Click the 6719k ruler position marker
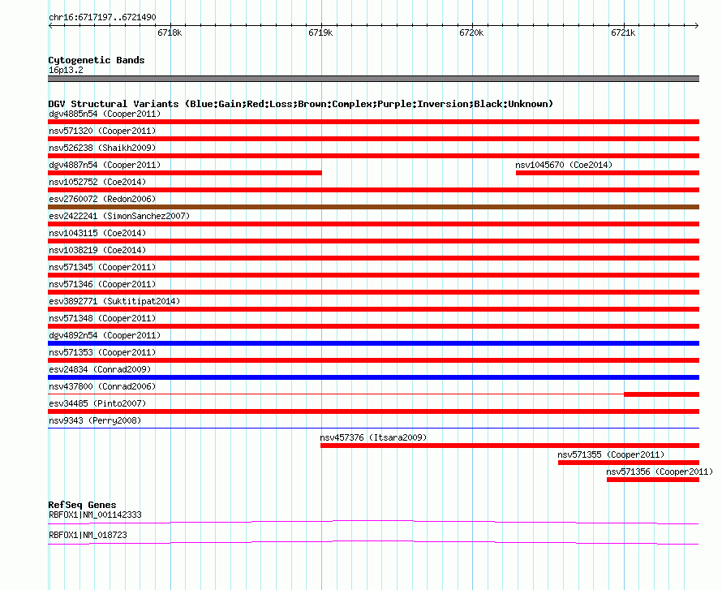 (x=320, y=32)
